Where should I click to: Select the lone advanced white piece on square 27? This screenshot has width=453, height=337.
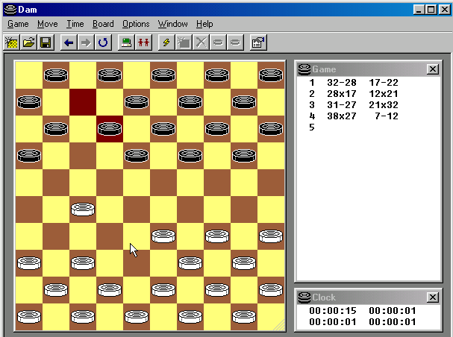[x=83, y=210]
